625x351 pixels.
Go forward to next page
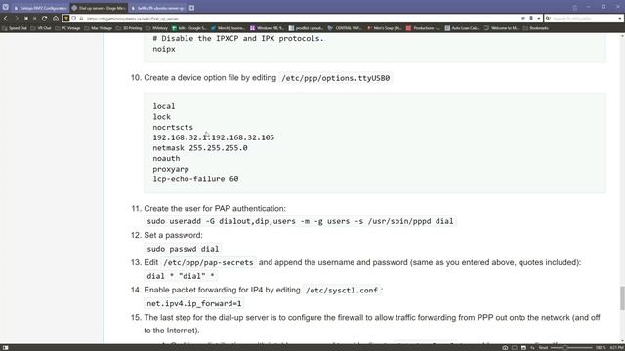[x=16, y=19]
